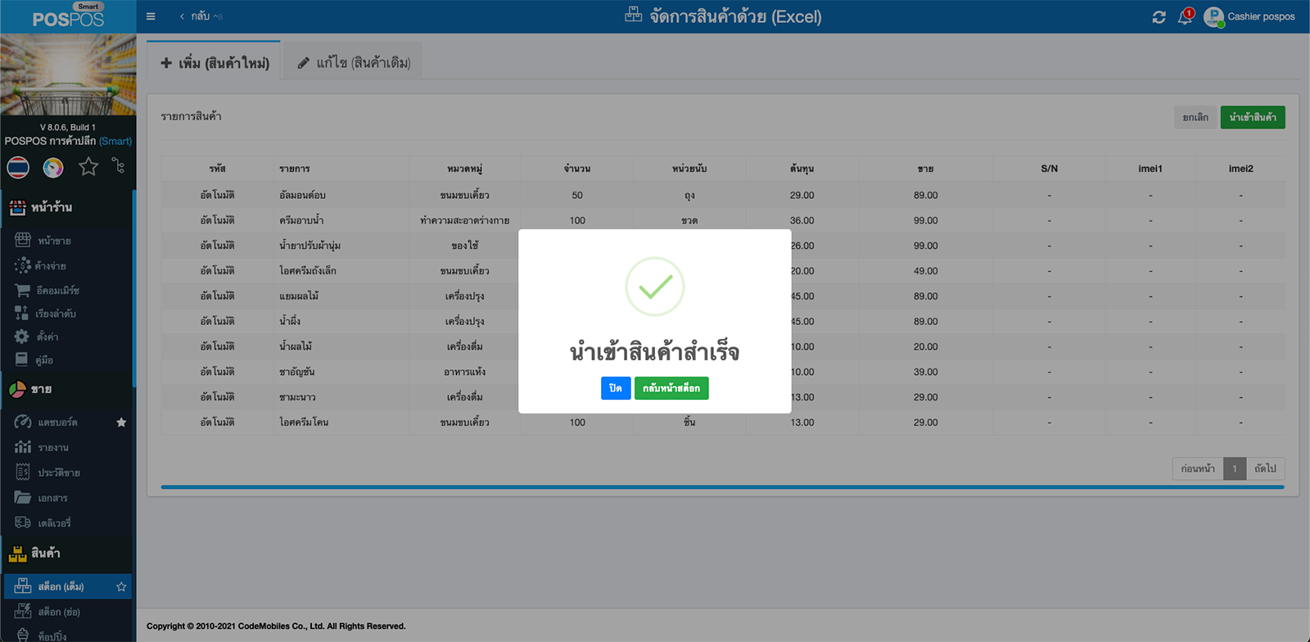Click the blue progress bar below table
This screenshot has width=1310, height=642.
[722, 487]
